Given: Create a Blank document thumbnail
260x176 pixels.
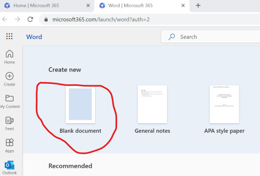Looking at the screenshot, I should (80, 104).
